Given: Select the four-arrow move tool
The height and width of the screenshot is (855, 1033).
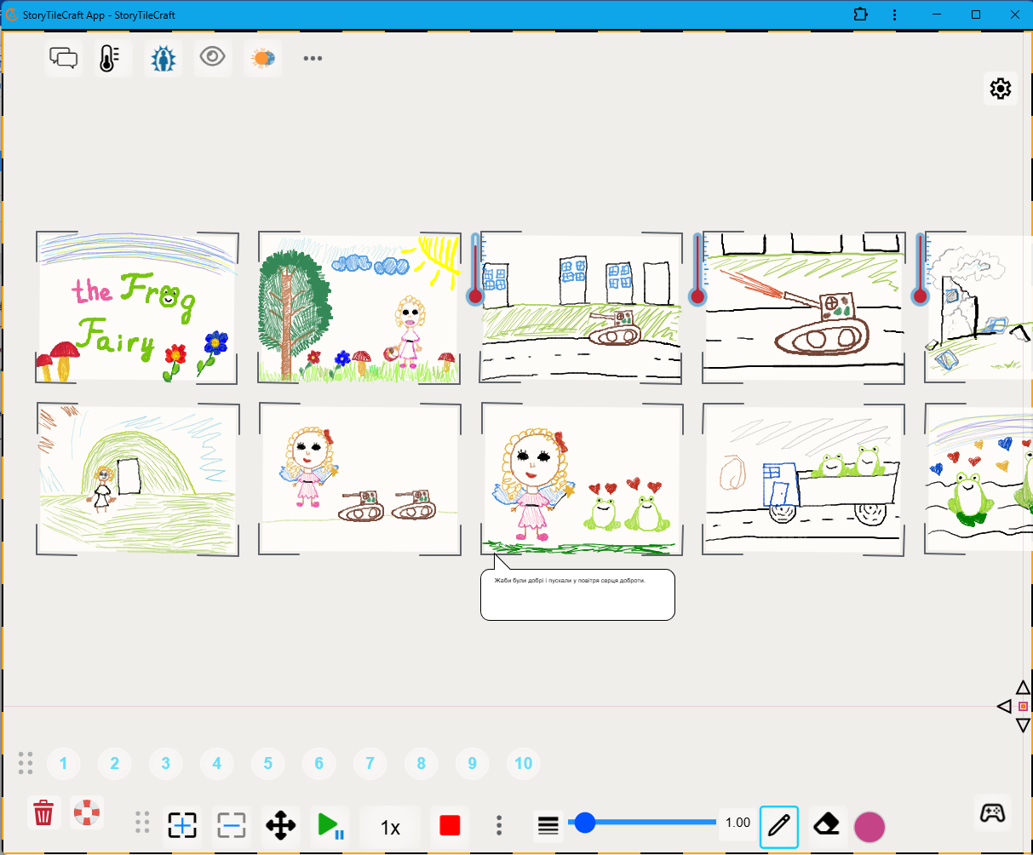Looking at the screenshot, I should click(281, 825).
